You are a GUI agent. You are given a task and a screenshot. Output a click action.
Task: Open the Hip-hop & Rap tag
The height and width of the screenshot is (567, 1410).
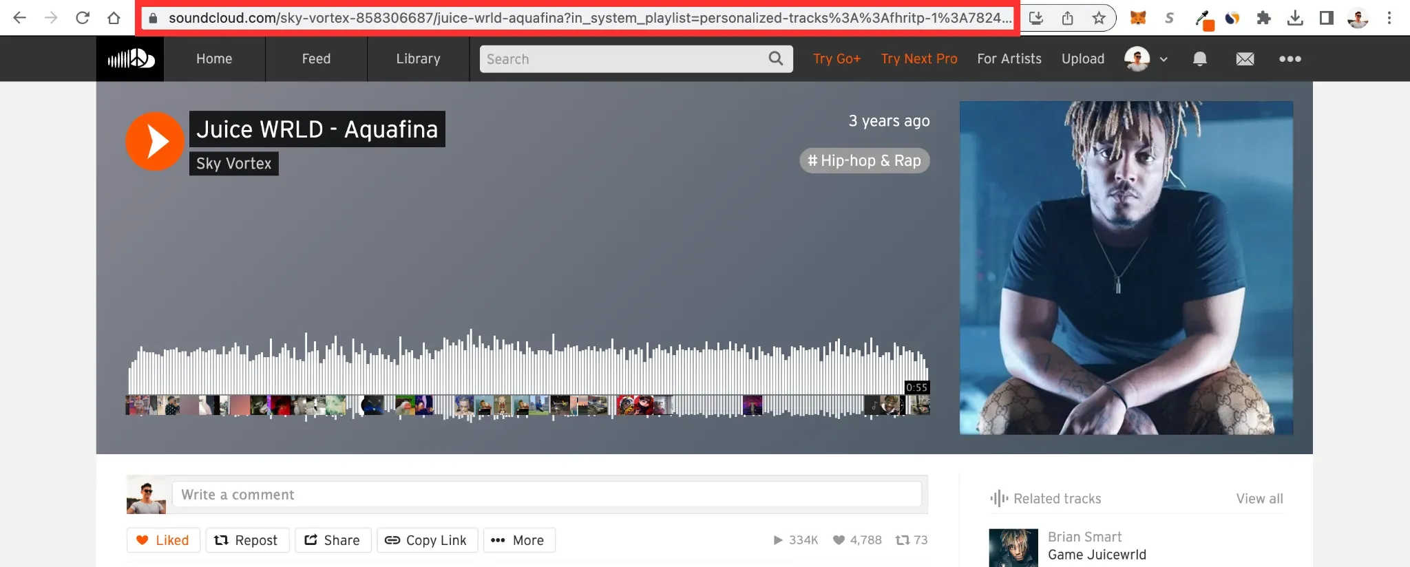865,160
